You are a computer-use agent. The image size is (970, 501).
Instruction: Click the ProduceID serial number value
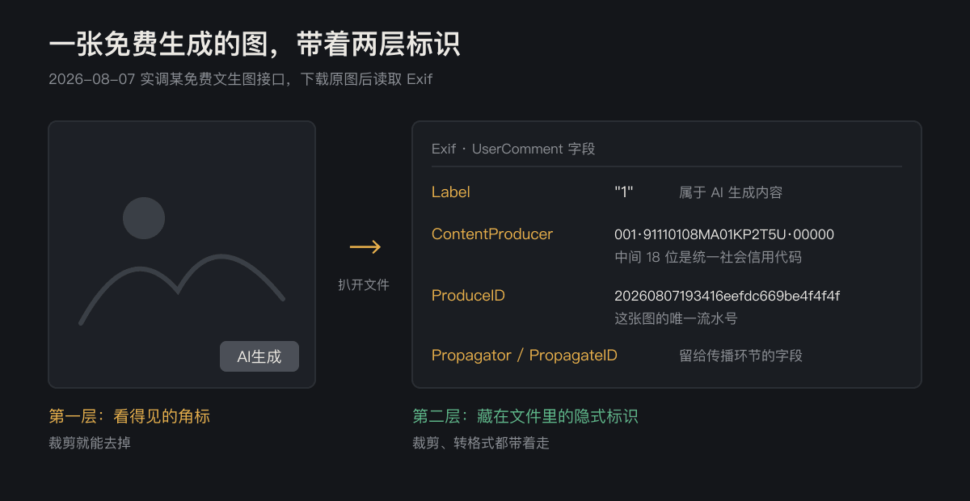727,296
